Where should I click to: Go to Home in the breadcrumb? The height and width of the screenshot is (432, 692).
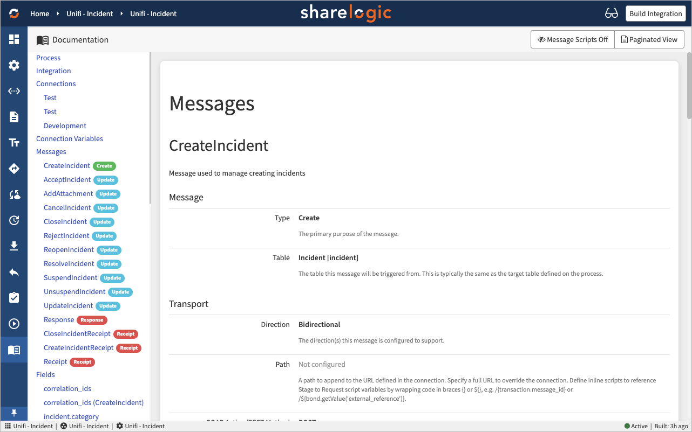point(40,13)
